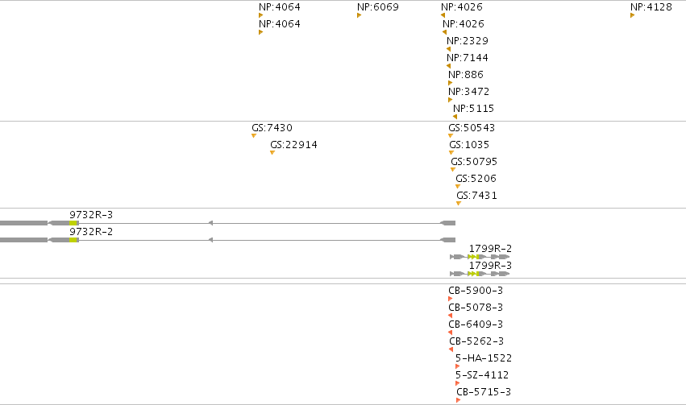Screen dimensions: 686x405
Task: Click the triangle marker under NP:2329
Action: (x=448, y=49)
